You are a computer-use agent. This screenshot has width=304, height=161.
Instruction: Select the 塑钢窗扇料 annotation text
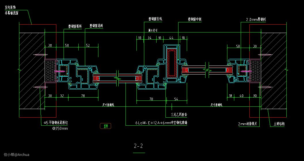[x=96, y=26]
